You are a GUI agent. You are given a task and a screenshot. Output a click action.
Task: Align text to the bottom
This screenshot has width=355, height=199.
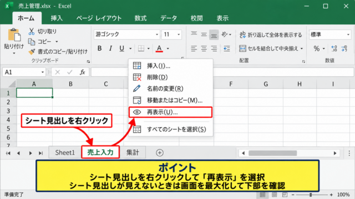[x=214, y=35]
